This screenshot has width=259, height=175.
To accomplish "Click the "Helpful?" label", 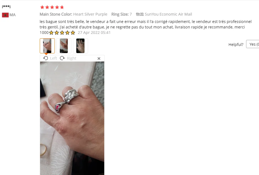I will tap(236, 45).
